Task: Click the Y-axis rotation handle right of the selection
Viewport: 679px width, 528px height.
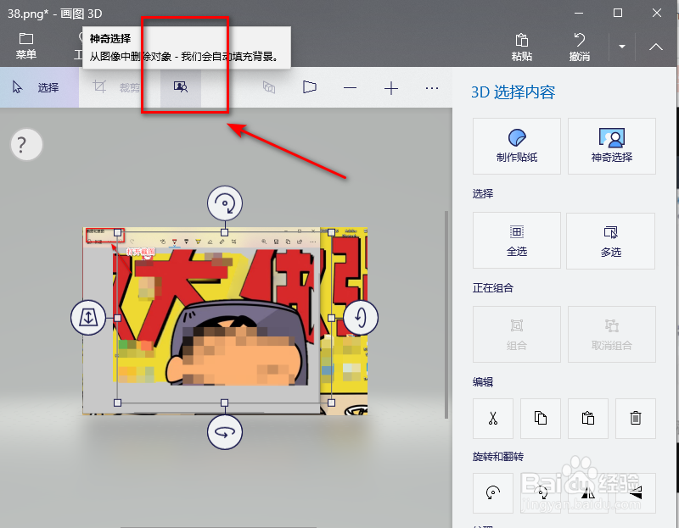Action: [361, 318]
